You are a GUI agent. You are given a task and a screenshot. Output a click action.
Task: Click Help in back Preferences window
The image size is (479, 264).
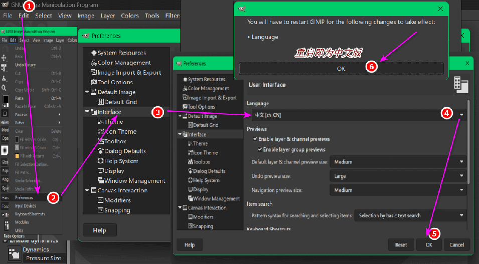(x=100, y=230)
